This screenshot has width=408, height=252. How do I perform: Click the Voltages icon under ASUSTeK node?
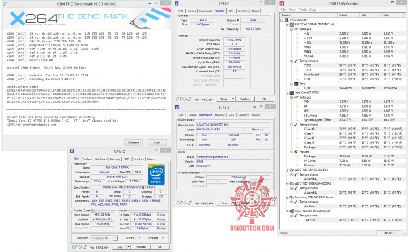click(296, 29)
